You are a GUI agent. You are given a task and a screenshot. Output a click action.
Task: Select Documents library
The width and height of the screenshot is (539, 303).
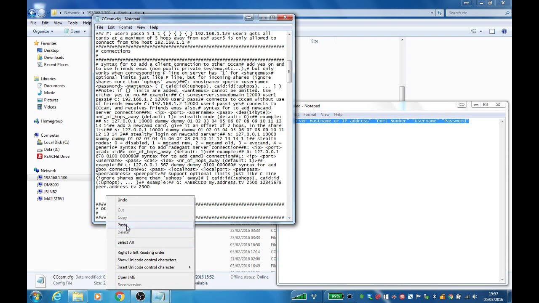tap(54, 86)
